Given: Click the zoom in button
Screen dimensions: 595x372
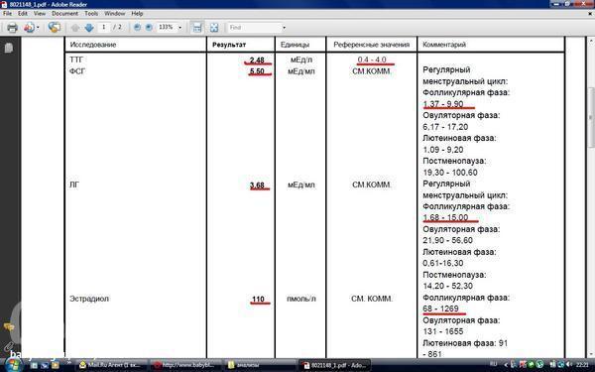Looking at the screenshot, I should pos(149,28).
